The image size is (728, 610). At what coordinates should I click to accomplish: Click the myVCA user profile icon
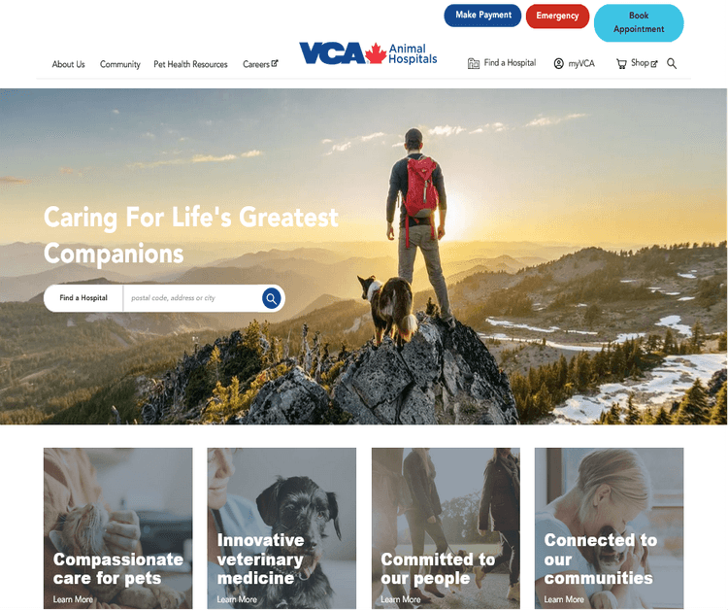click(558, 64)
